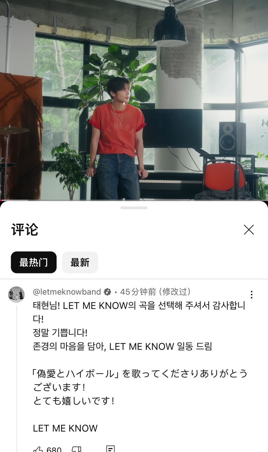
Task: Click the verified badge beside letmeknowband
Action: [107, 292]
